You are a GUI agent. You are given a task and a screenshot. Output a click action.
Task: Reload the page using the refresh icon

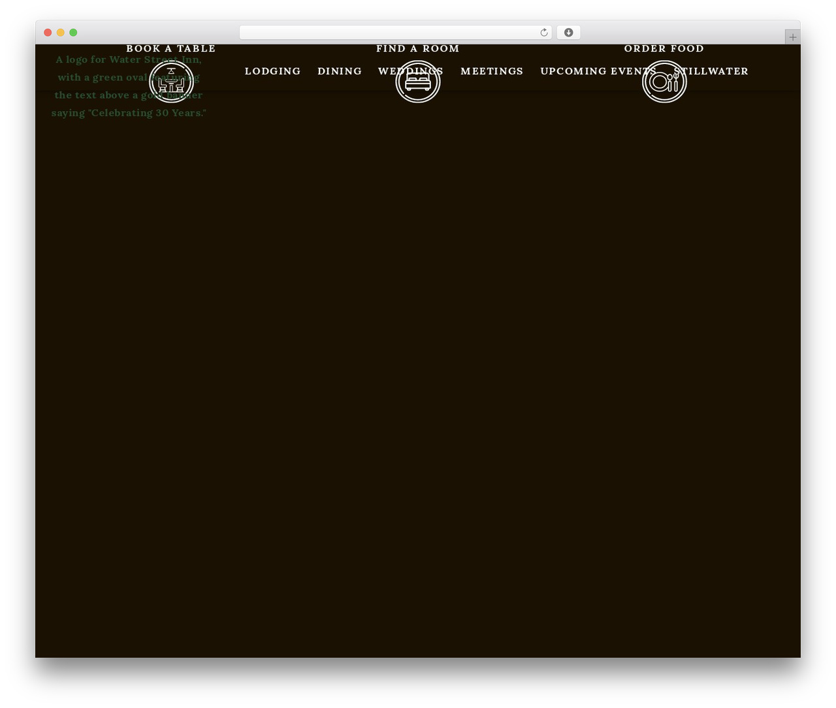click(x=544, y=33)
